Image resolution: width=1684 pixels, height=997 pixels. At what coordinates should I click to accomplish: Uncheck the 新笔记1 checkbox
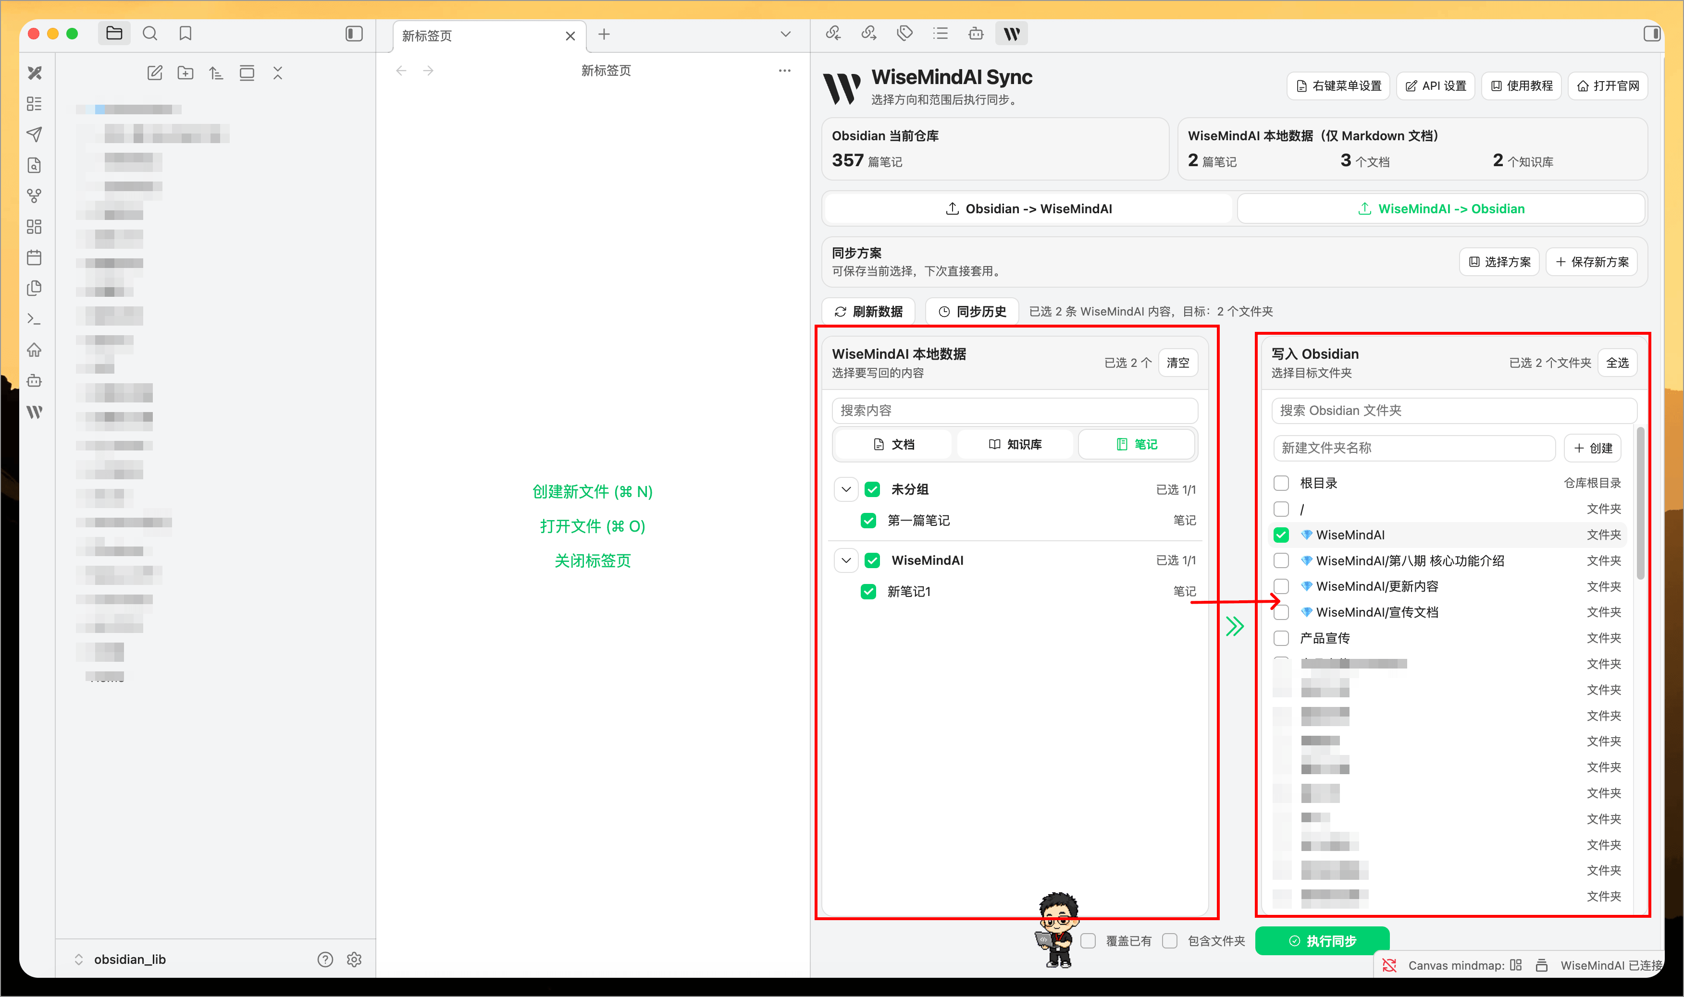[868, 591]
